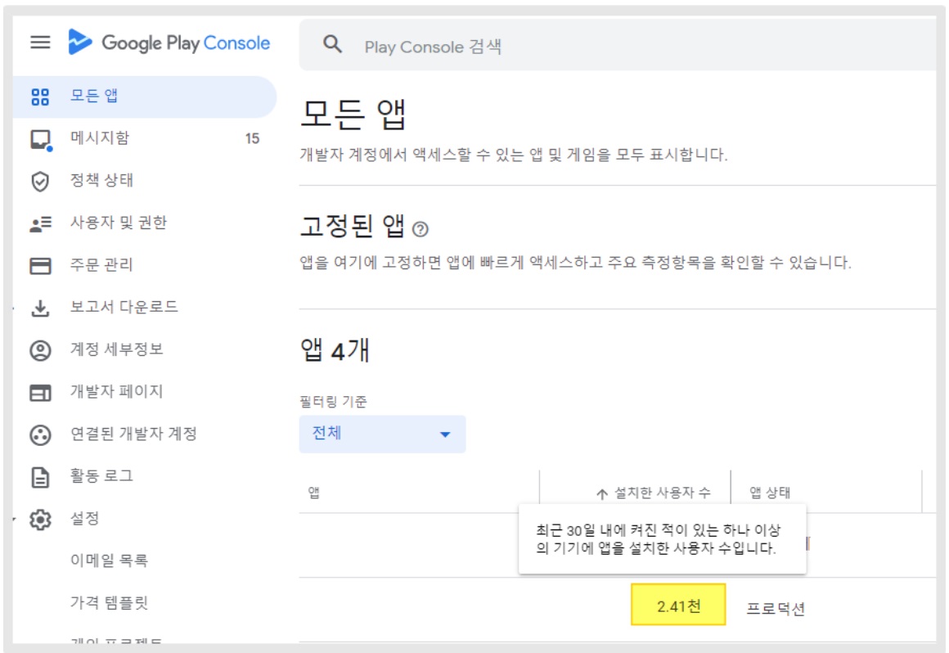949x653 pixels.
Task: Click the search magnifier icon
Action: 332,44
